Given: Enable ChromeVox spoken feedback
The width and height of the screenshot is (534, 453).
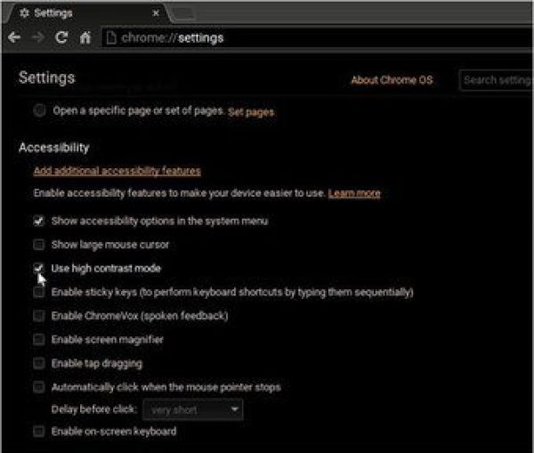Looking at the screenshot, I should (39, 316).
